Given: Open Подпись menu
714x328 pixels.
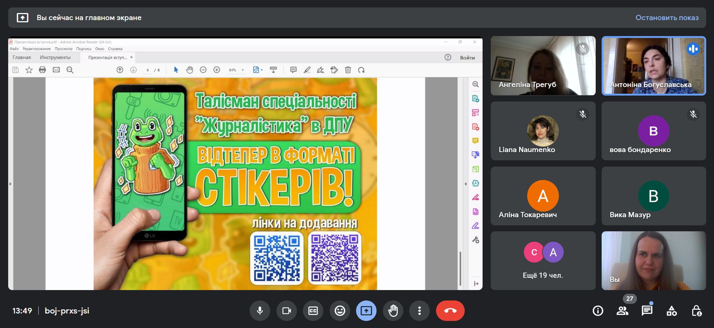Looking at the screenshot, I should coord(84,49).
